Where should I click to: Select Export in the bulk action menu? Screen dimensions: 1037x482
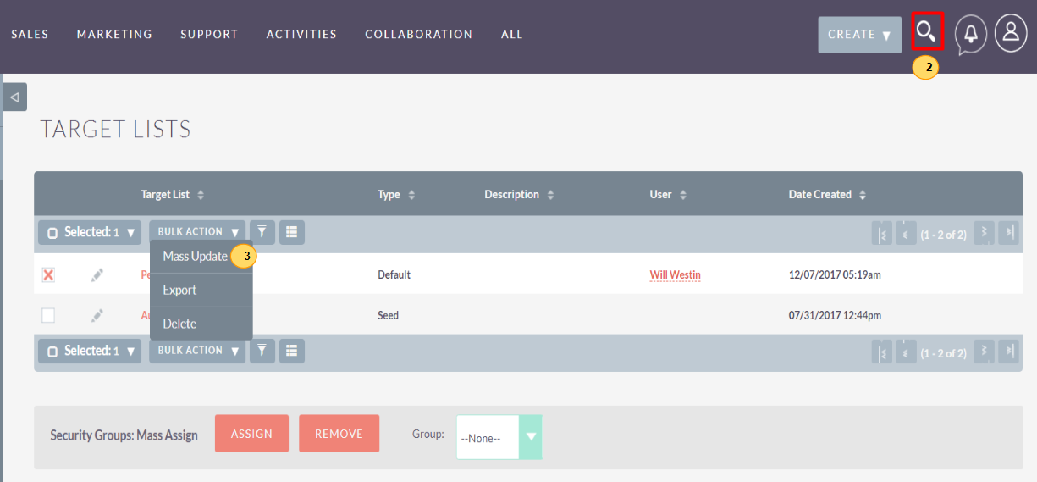pos(179,290)
